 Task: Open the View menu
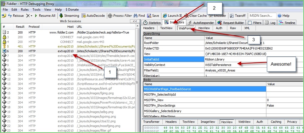point(48,9)
